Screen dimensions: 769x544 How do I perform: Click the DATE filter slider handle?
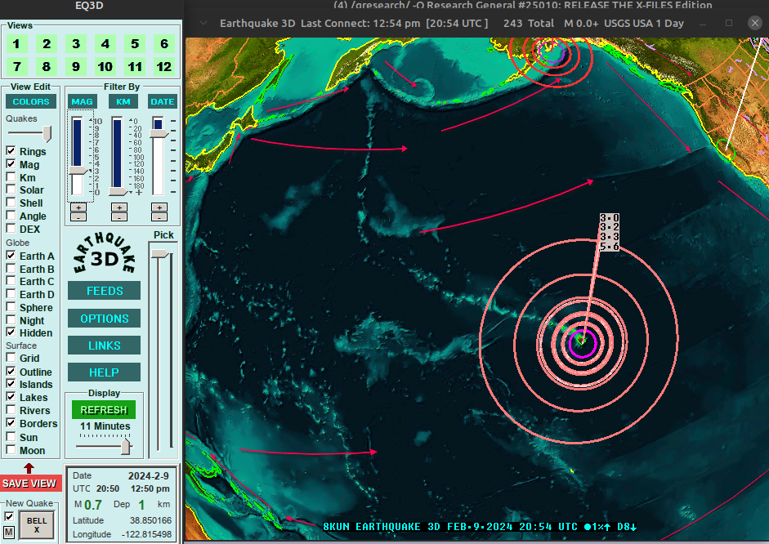(x=159, y=133)
